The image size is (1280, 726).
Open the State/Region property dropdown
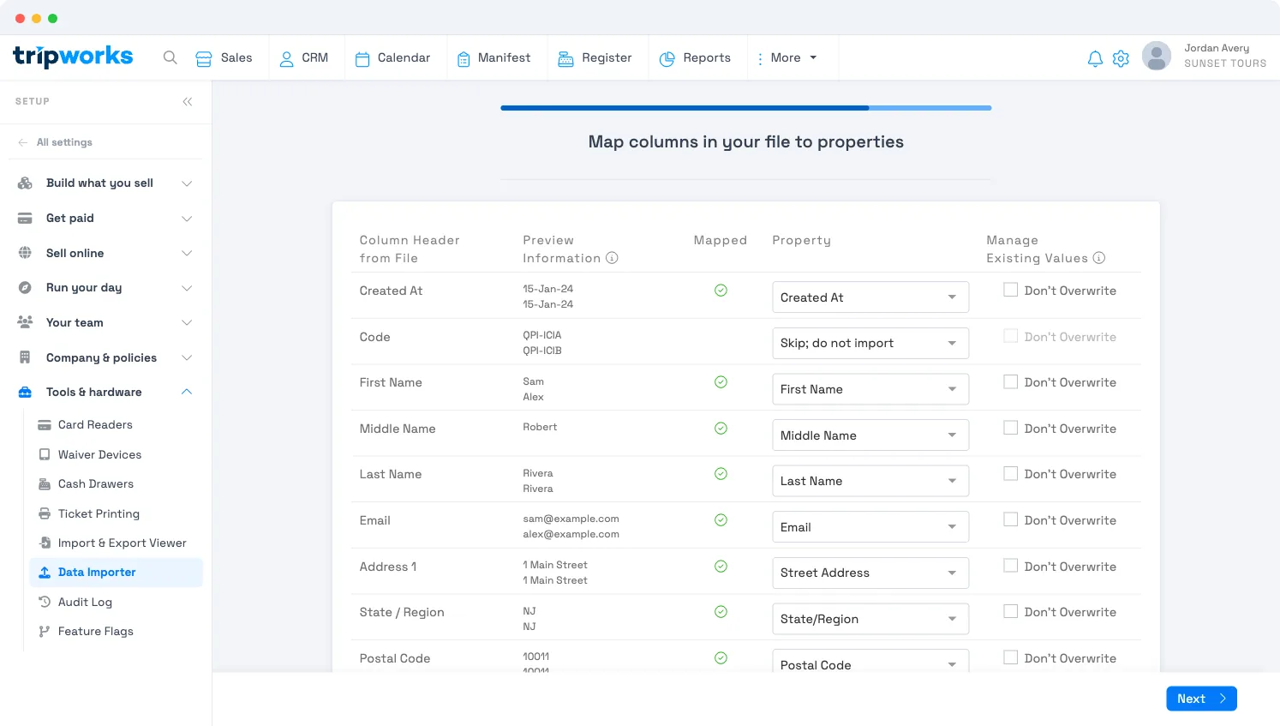[870, 619]
